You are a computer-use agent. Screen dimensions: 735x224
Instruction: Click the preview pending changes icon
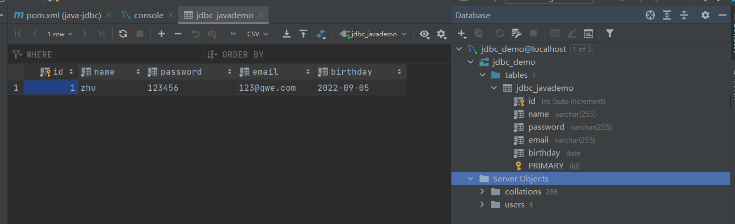click(212, 34)
